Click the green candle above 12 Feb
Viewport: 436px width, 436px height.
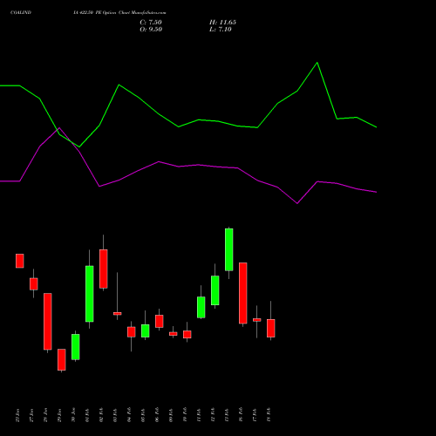pyautogui.click(x=215, y=290)
